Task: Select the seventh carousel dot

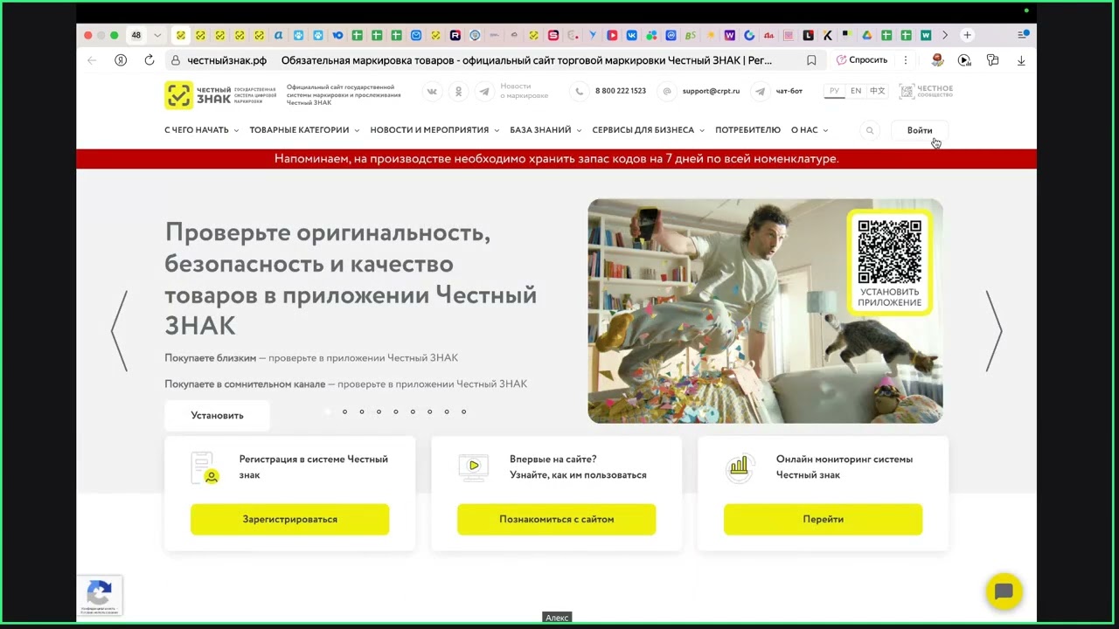Action: (x=430, y=411)
